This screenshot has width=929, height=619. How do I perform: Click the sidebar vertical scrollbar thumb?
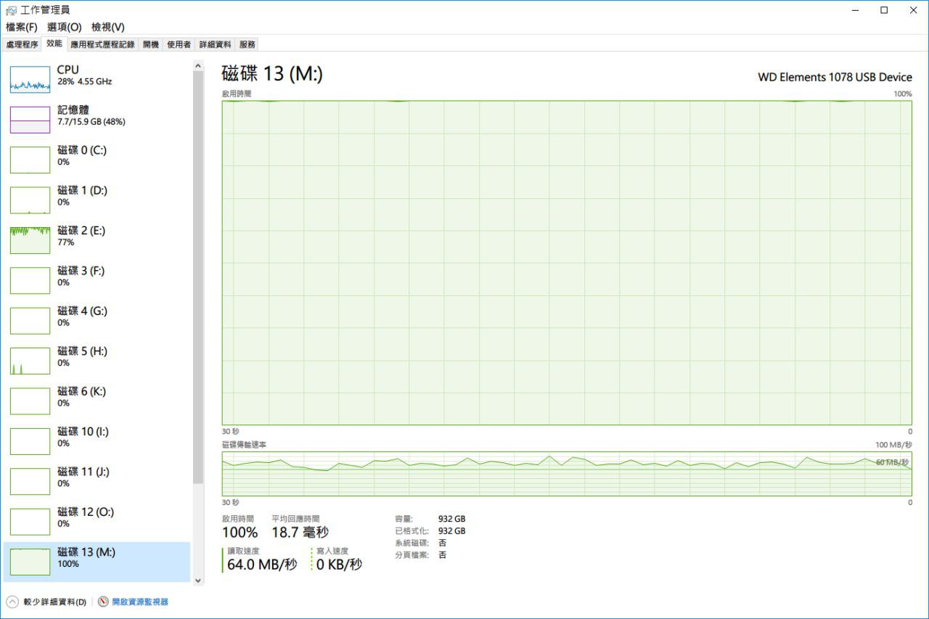198,277
